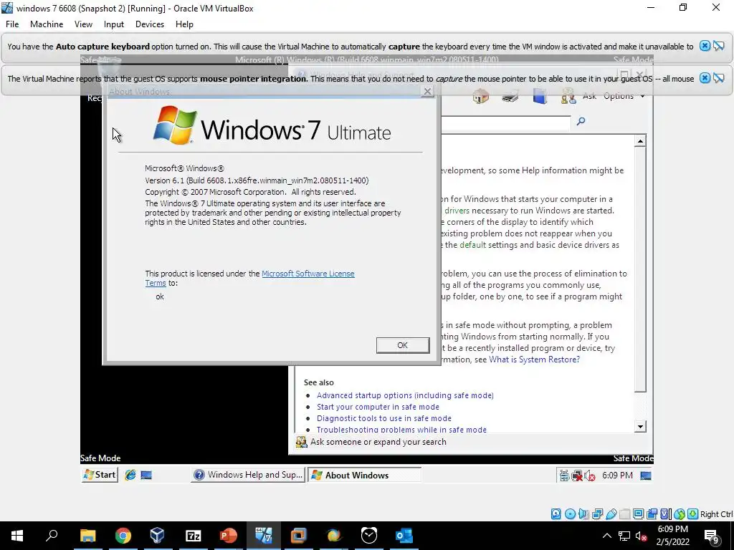Suppress future Auto capture keyboard messages icon
This screenshot has width=734, height=550.
tap(719, 46)
